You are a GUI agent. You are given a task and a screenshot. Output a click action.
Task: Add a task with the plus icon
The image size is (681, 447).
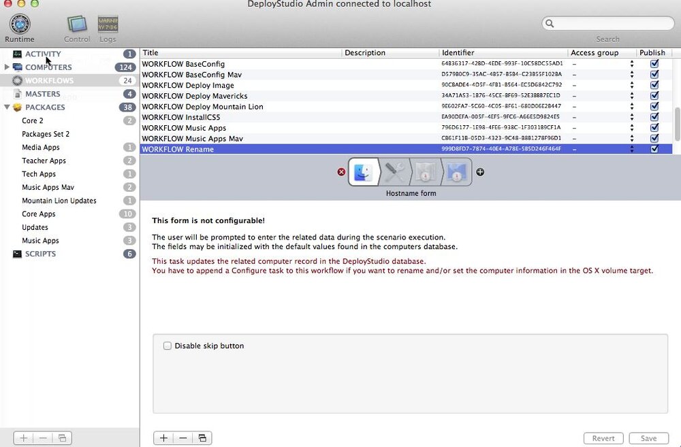click(480, 172)
